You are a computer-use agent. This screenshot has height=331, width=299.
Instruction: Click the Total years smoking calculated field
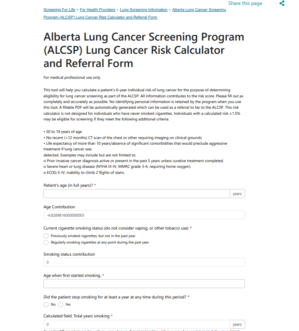coord(137,325)
